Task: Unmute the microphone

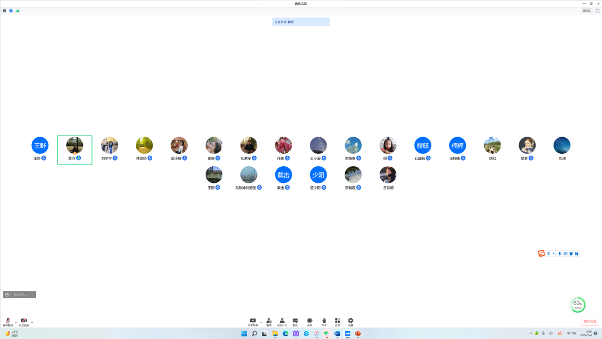Action: tap(8, 321)
